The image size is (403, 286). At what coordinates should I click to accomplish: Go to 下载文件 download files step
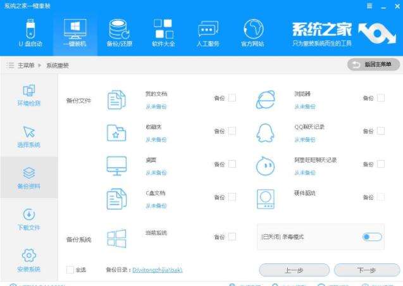(x=29, y=220)
